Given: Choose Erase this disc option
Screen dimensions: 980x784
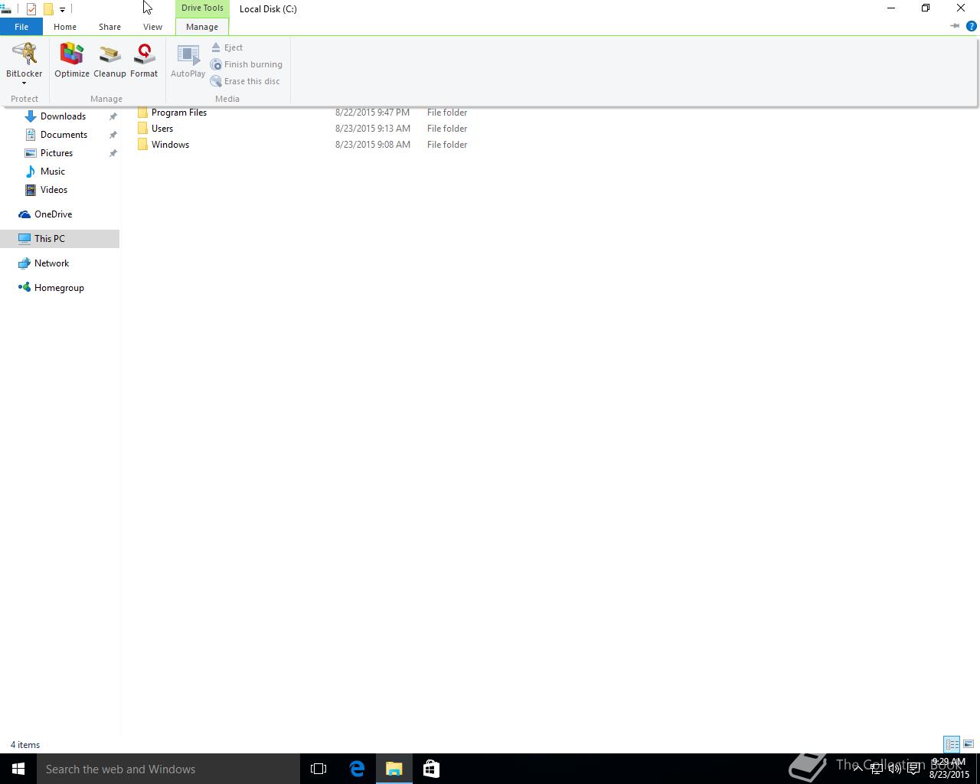Looking at the screenshot, I should tap(245, 81).
